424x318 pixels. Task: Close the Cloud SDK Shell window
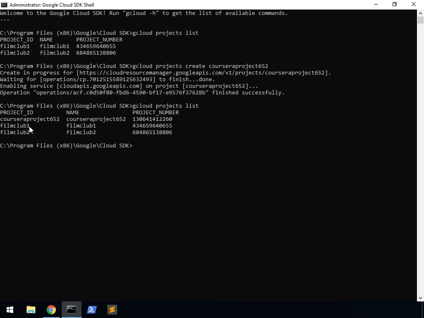point(414,5)
